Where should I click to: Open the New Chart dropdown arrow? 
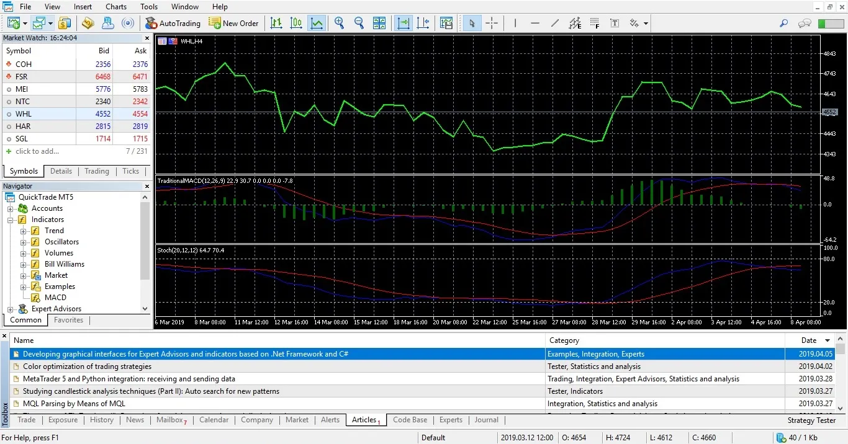coord(25,24)
